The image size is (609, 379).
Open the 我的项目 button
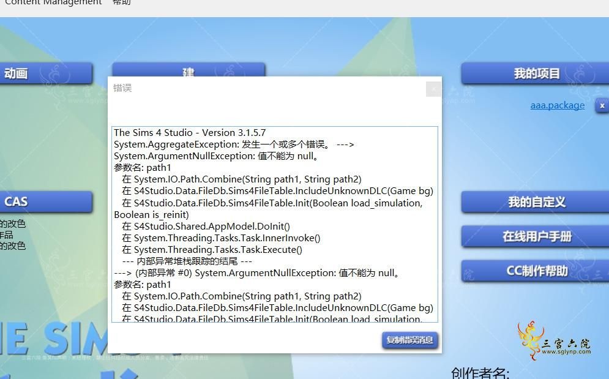[535, 73]
